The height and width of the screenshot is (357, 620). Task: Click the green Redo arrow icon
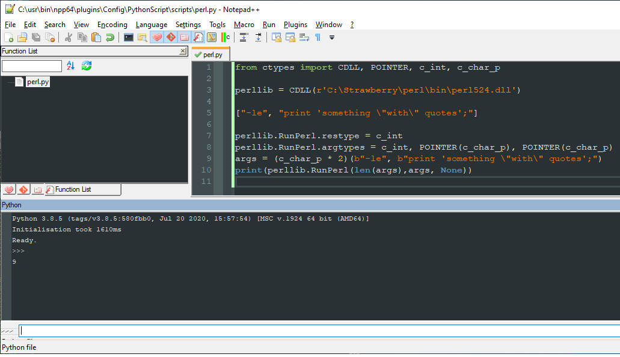[110, 37]
